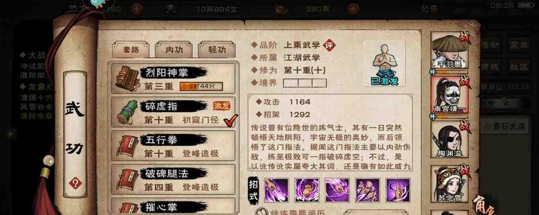Select the second purple swirl skill icon

306,190
